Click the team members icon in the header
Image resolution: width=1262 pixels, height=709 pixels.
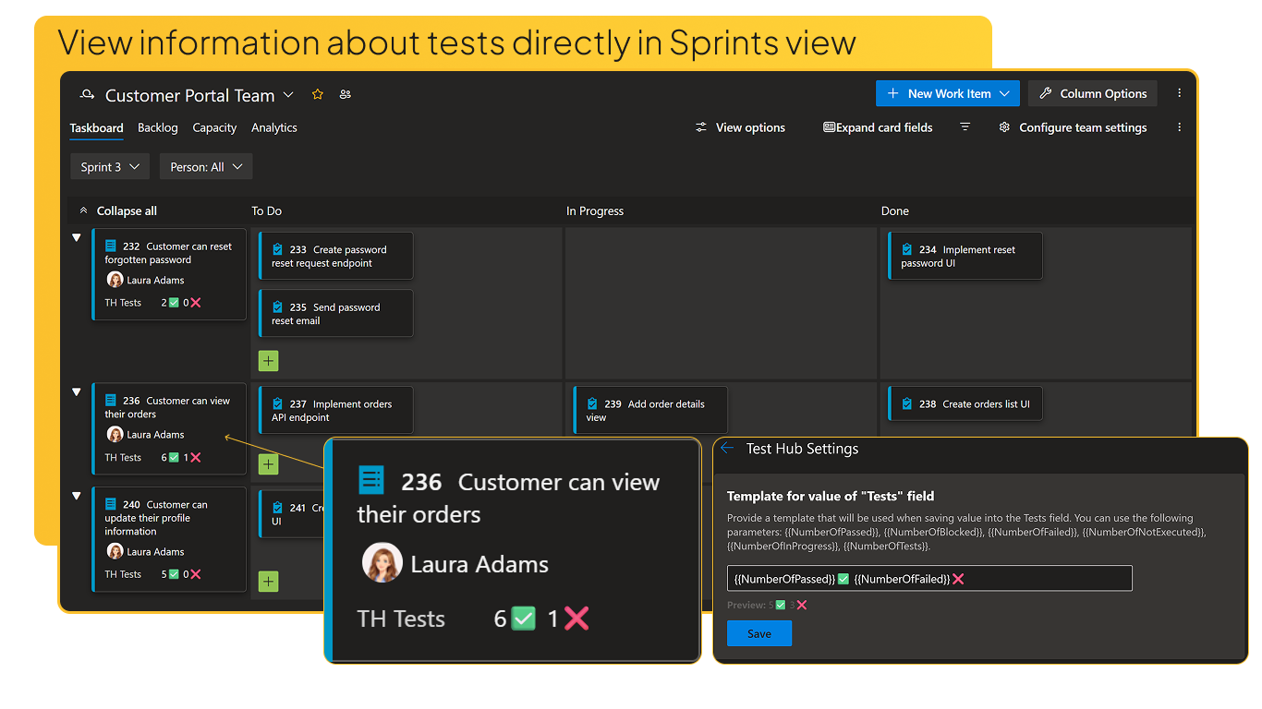[x=345, y=94]
